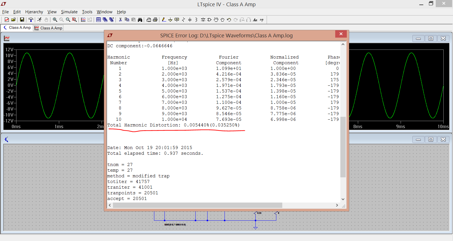Select the Text 'Aa' tool
This screenshot has height=241, width=453.
point(255,20)
